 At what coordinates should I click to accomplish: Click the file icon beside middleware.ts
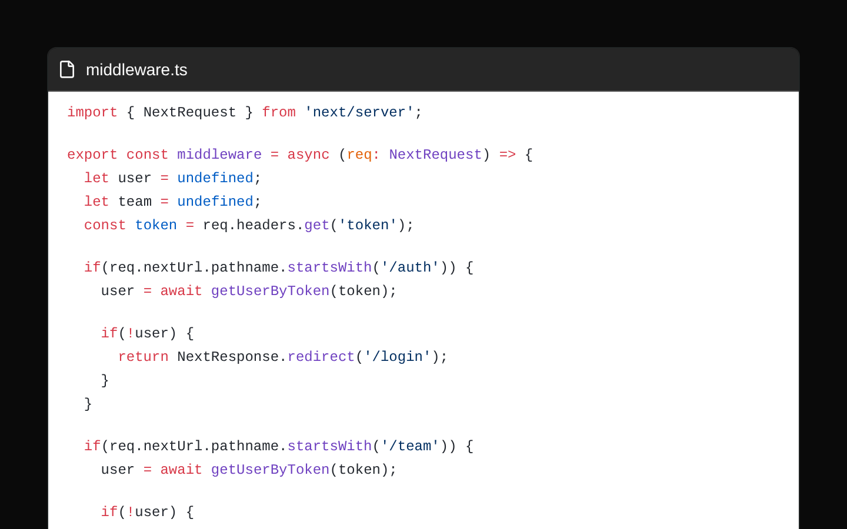coord(67,69)
